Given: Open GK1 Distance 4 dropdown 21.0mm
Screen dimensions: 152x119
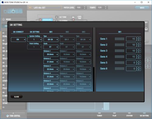Looking at the screenshot, I should (51, 77).
